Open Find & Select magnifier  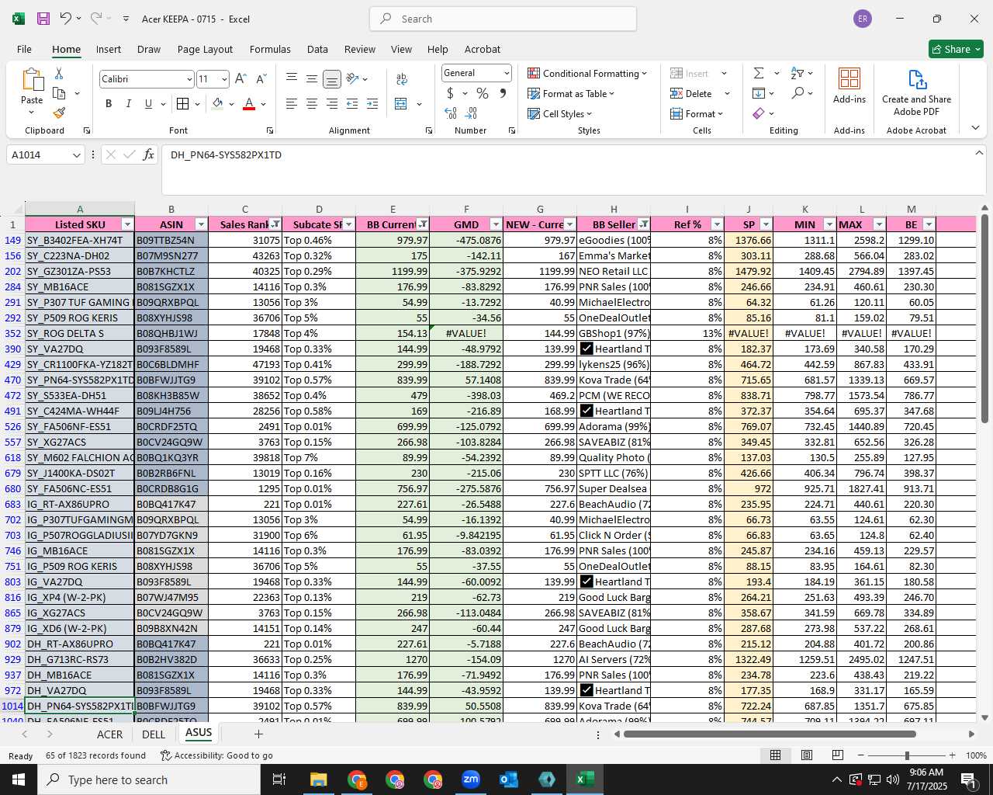point(798,93)
